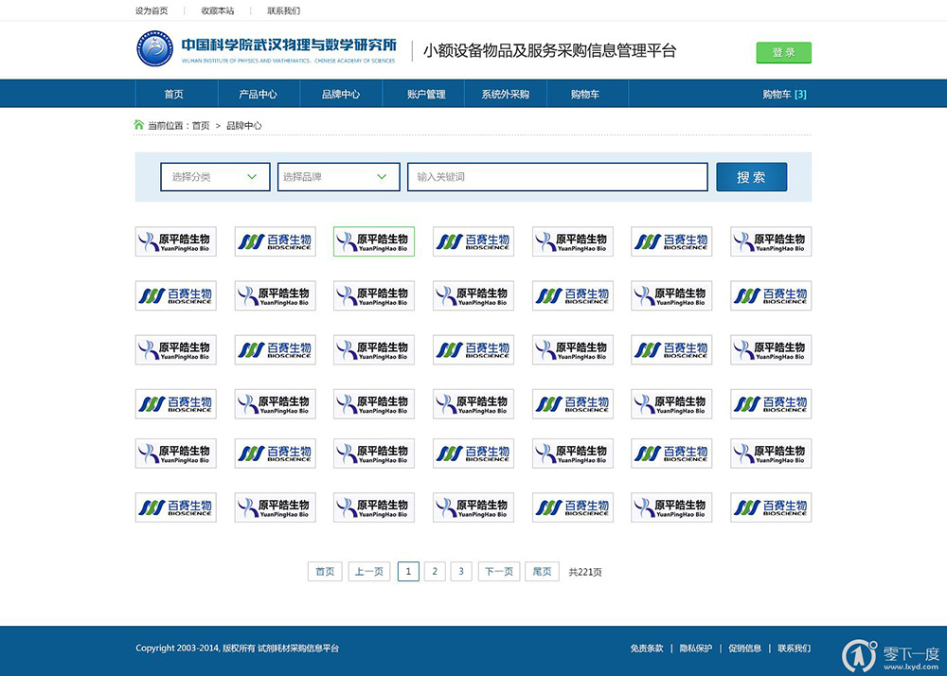Screen dimensions: 947x676
Task: Click the 当前位置 label in the breadcrumb
Action: coord(166,126)
